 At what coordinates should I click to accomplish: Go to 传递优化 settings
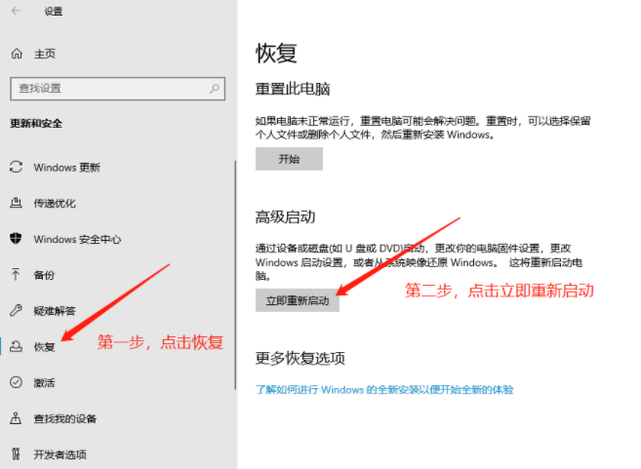coord(55,203)
